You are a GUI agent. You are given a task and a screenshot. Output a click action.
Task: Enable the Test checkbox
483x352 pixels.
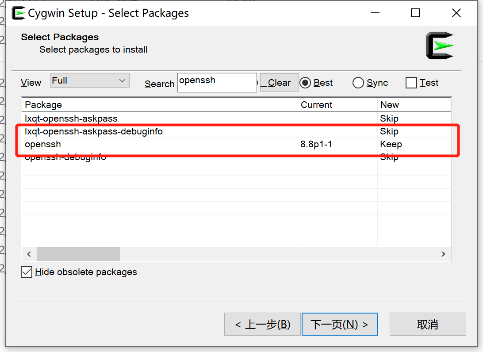411,83
